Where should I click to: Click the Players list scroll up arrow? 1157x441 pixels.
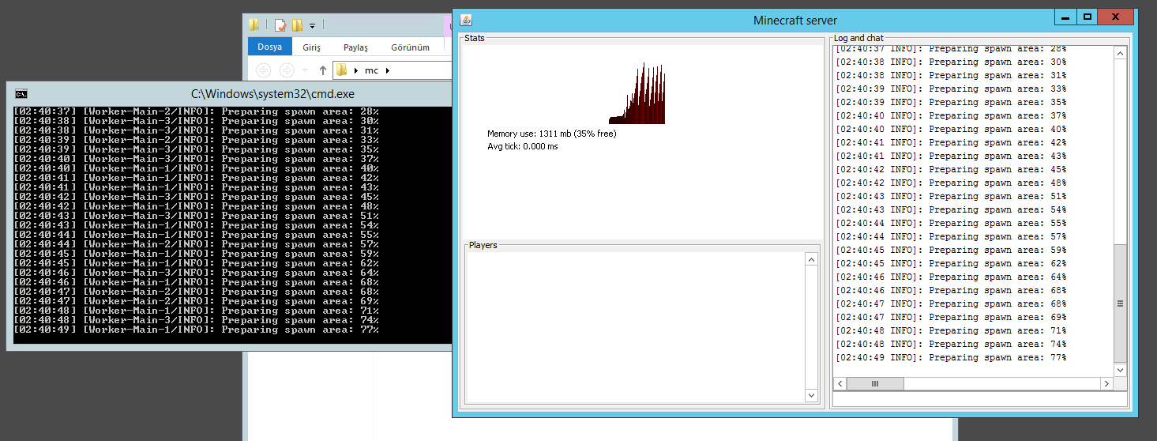pos(811,259)
